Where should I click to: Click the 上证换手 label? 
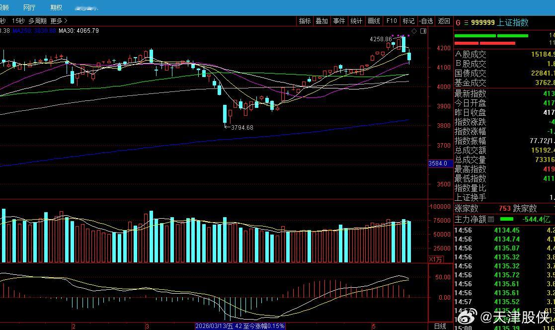click(471, 198)
